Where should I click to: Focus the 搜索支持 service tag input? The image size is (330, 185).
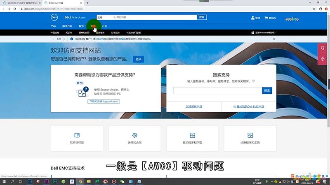coord(218,90)
